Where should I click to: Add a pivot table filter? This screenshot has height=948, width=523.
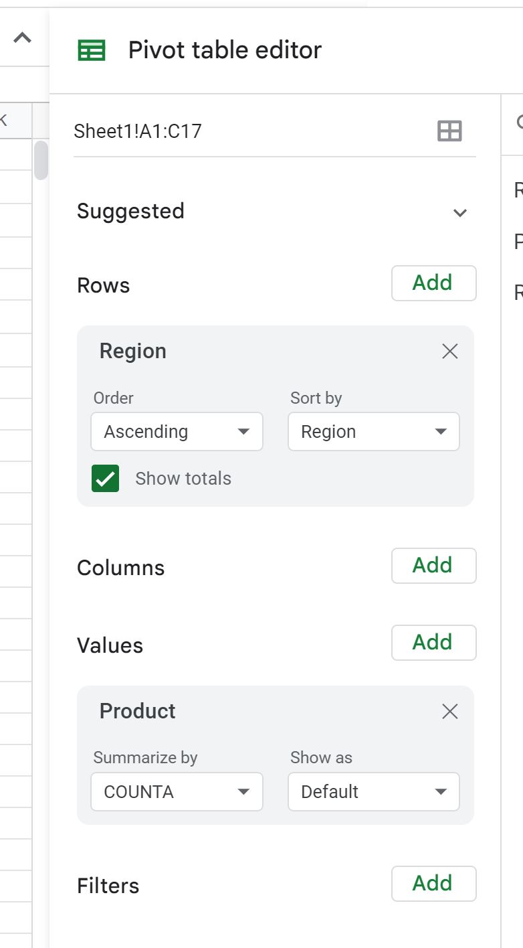(x=433, y=883)
